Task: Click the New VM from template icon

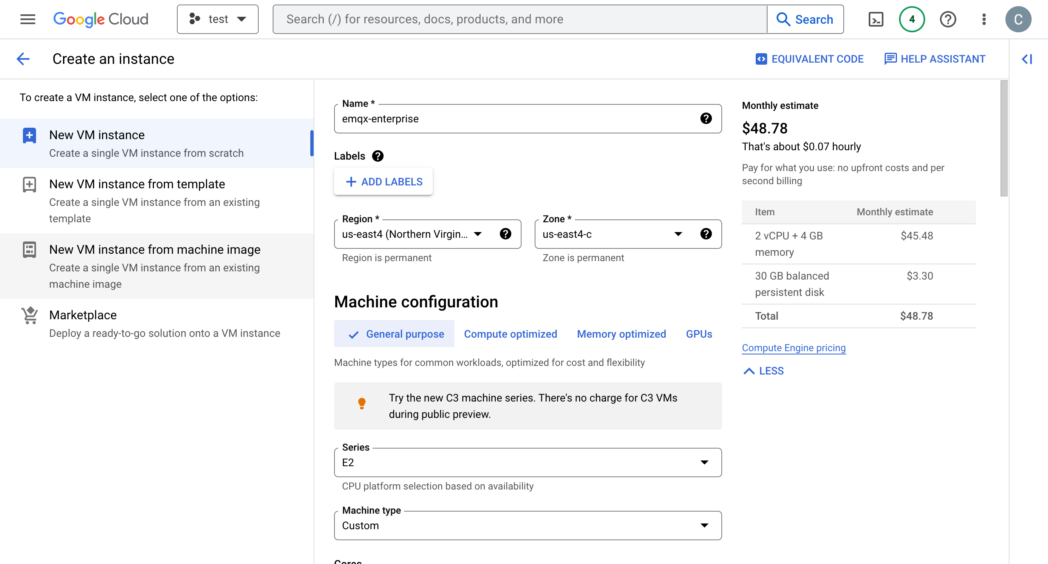Action: click(30, 184)
